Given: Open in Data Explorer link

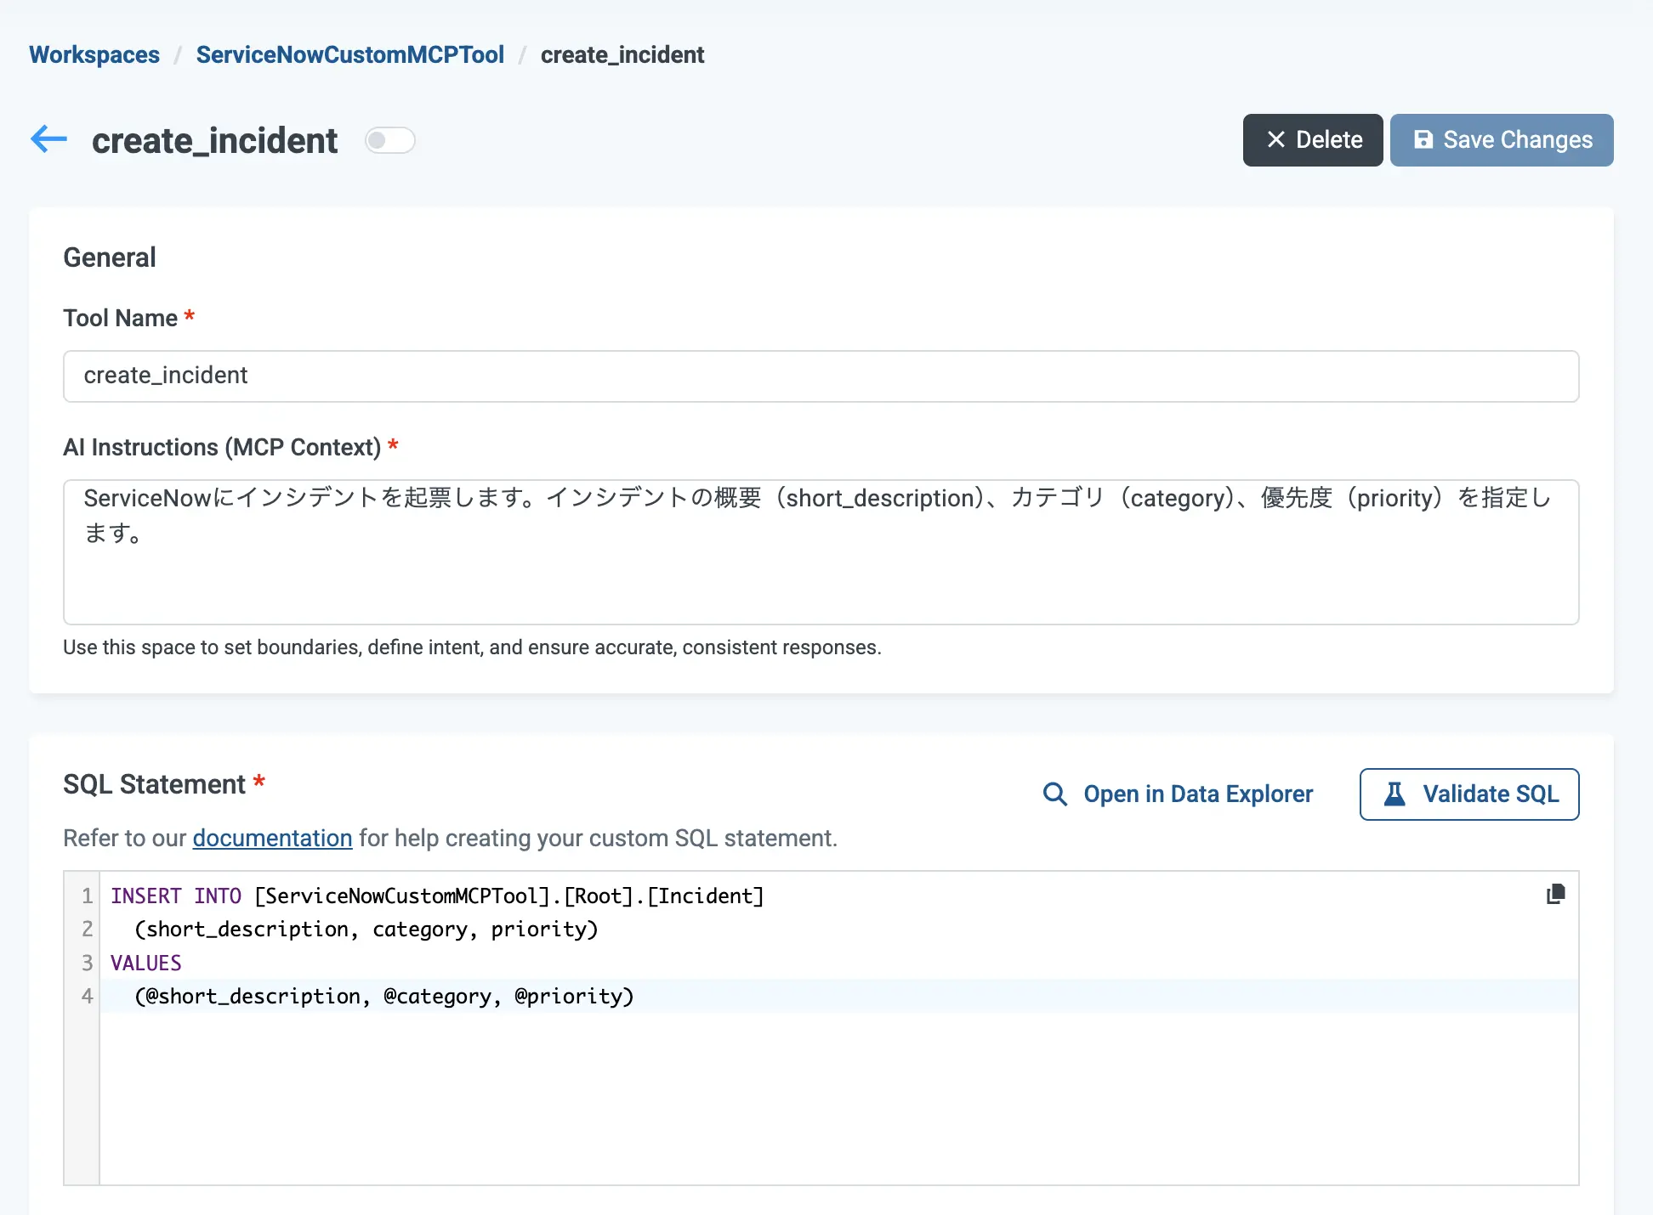Looking at the screenshot, I should click(x=1197, y=794).
